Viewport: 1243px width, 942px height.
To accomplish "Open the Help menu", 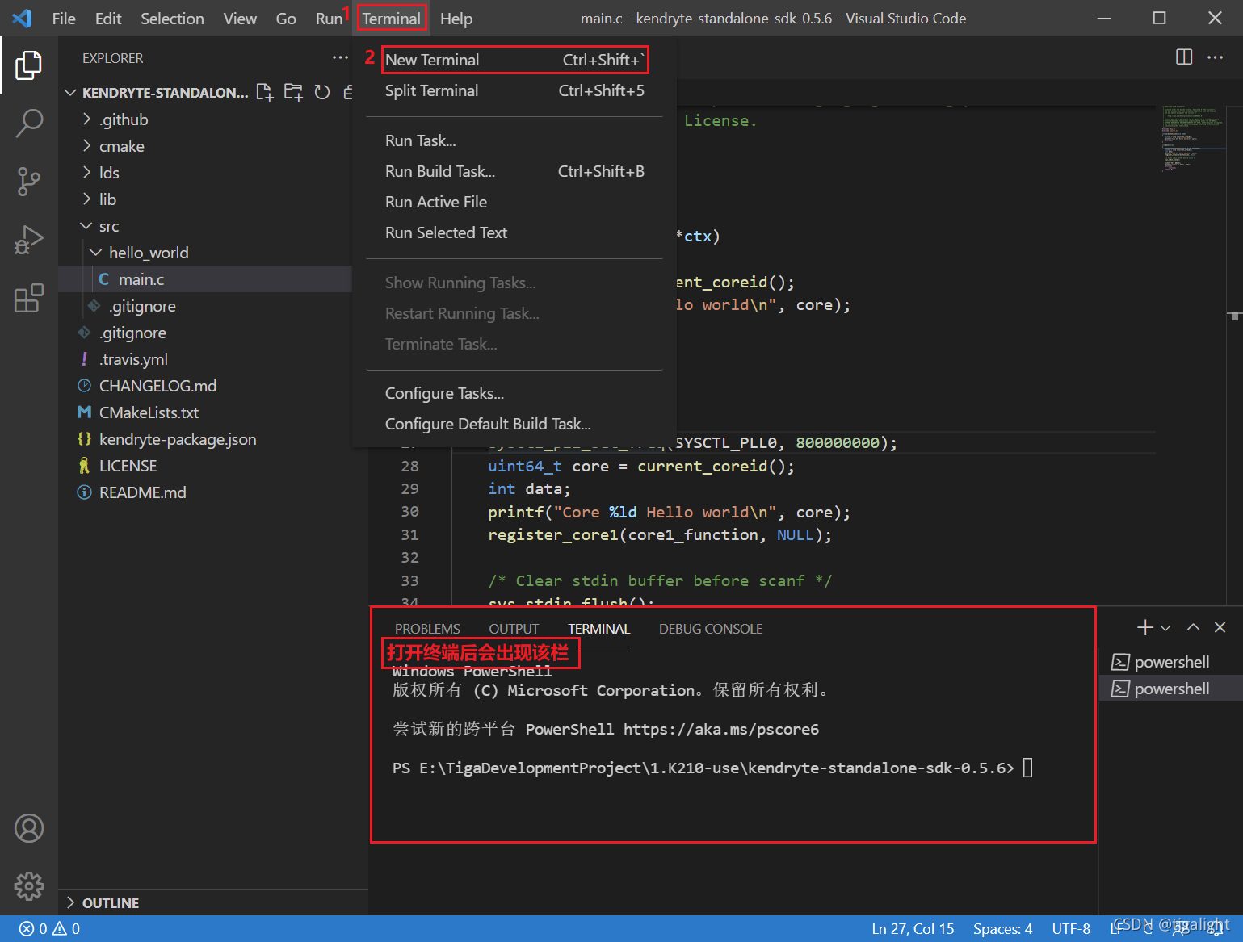I will [456, 19].
